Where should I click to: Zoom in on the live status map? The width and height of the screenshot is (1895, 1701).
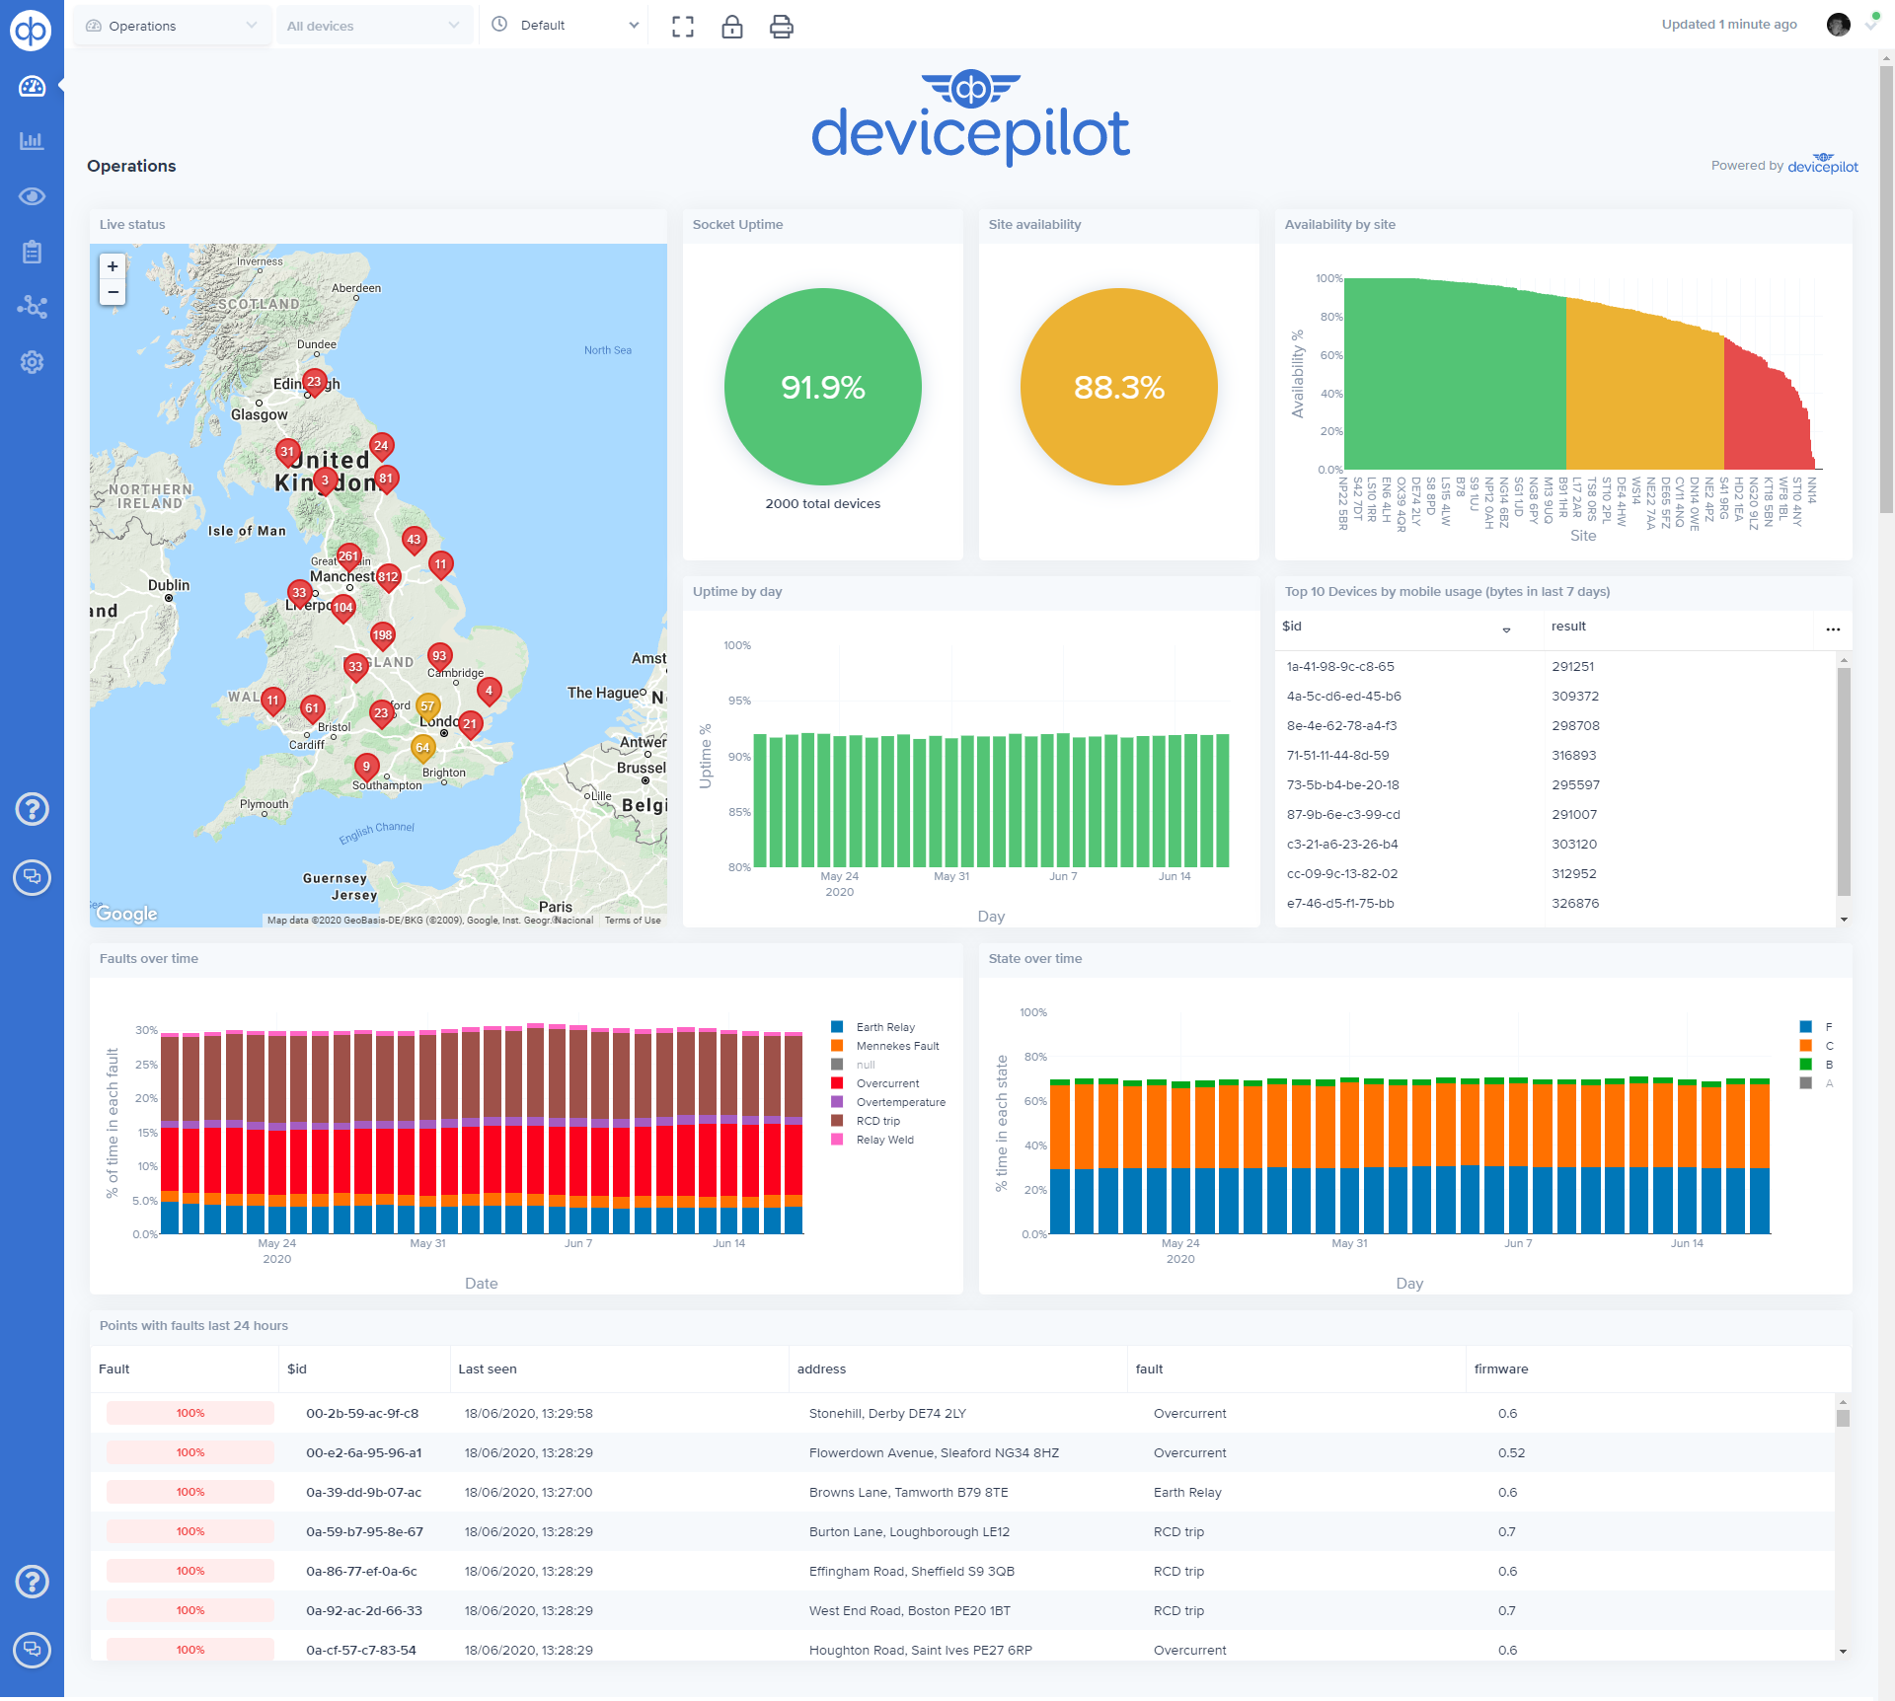point(113,266)
